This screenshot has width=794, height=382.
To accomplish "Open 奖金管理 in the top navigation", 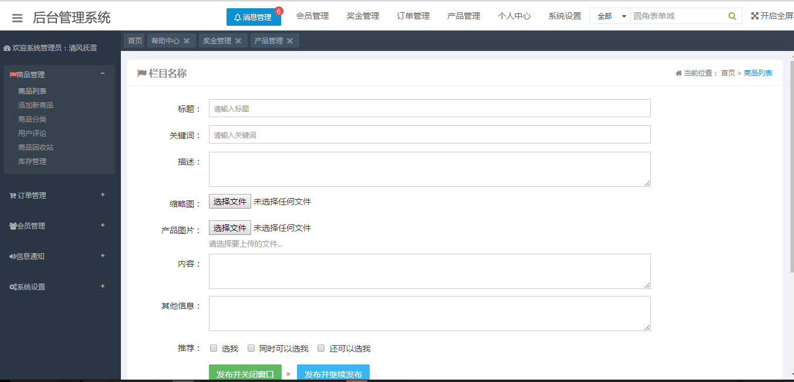I will coord(363,16).
